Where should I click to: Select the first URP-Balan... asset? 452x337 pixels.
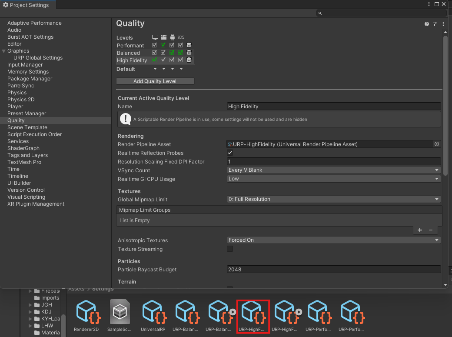pyautogui.click(x=185, y=316)
